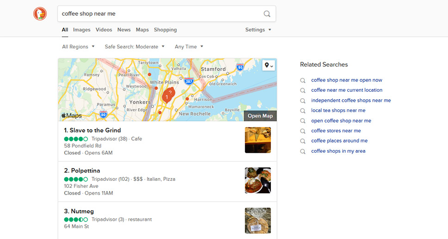This screenshot has height=239, width=448.
Task: Switch to the Images tab
Action: 82,30
